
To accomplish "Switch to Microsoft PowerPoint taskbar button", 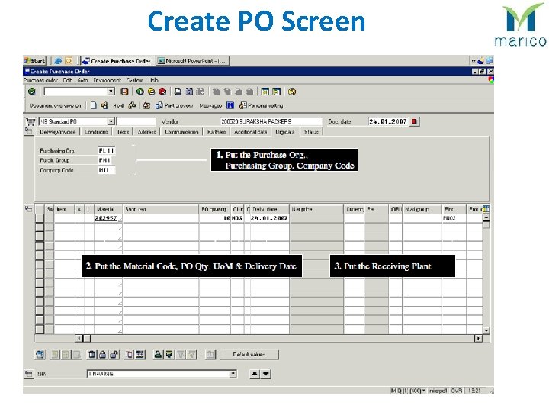I will pyautogui.click(x=193, y=60).
